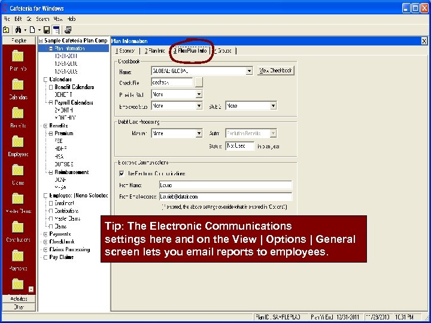Click the Activities sidebar group button
Image resolution: width=431 pixels, height=323 pixels.
19,299
